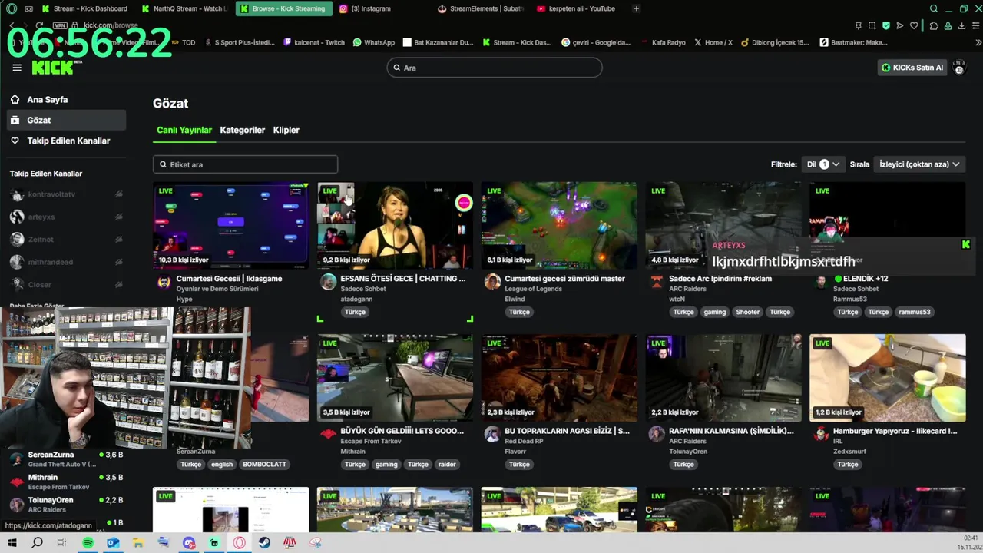This screenshot has height=553, width=983.
Task: Open the Red Dead RP Flavorr stream thumbnail
Action: [559, 377]
